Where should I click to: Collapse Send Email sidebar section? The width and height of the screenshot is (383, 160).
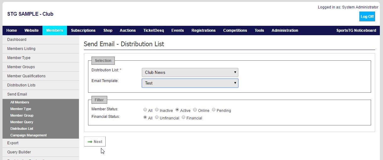[41, 94]
